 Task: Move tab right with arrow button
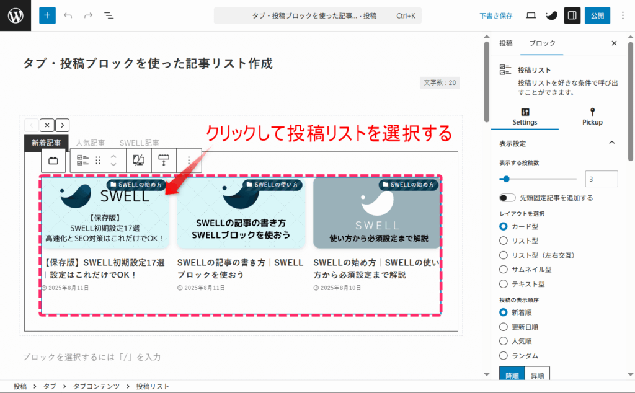pos(63,125)
